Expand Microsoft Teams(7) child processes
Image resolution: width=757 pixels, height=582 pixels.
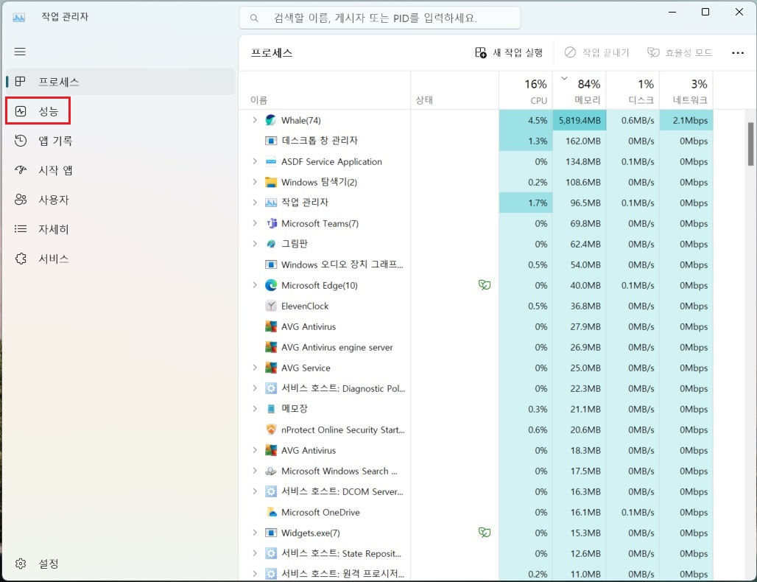pyautogui.click(x=256, y=223)
